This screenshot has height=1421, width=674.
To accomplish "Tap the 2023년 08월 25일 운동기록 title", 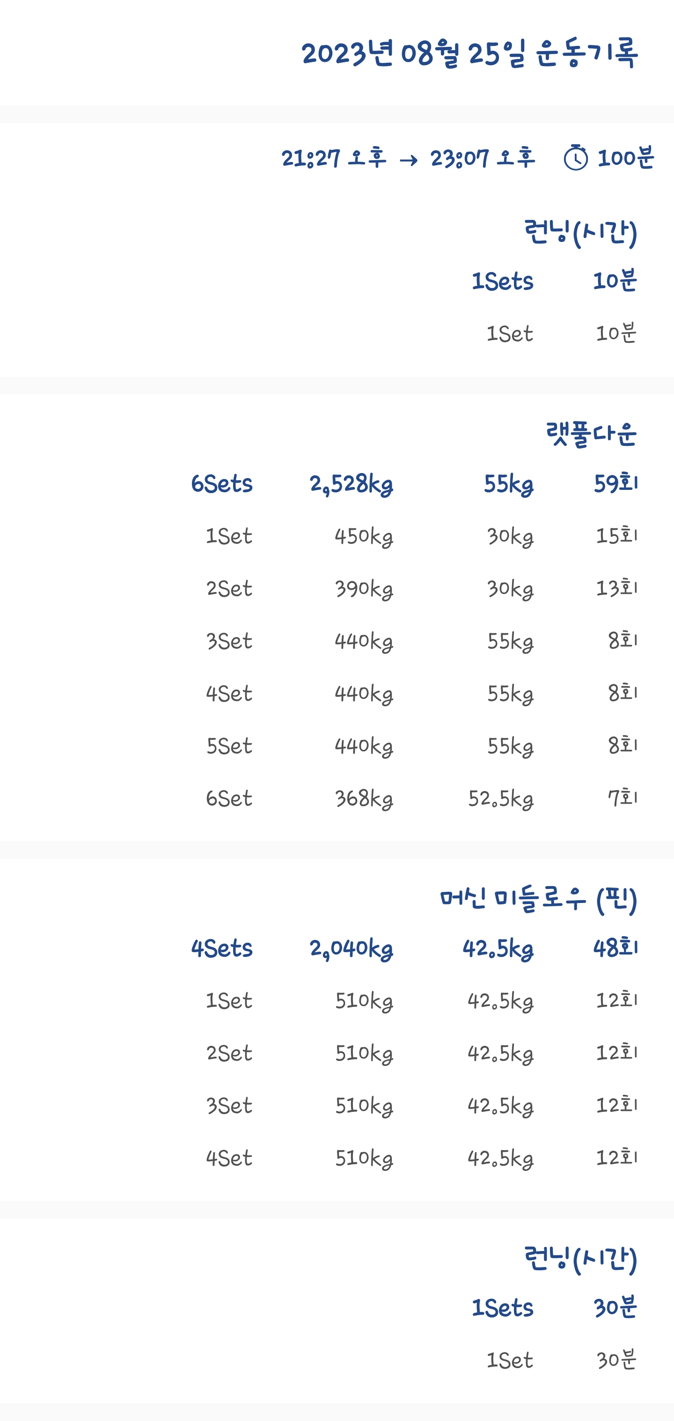I will 469,53.
